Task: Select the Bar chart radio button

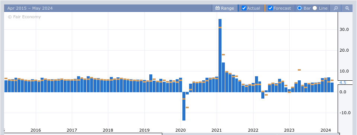Action: (x=299, y=8)
